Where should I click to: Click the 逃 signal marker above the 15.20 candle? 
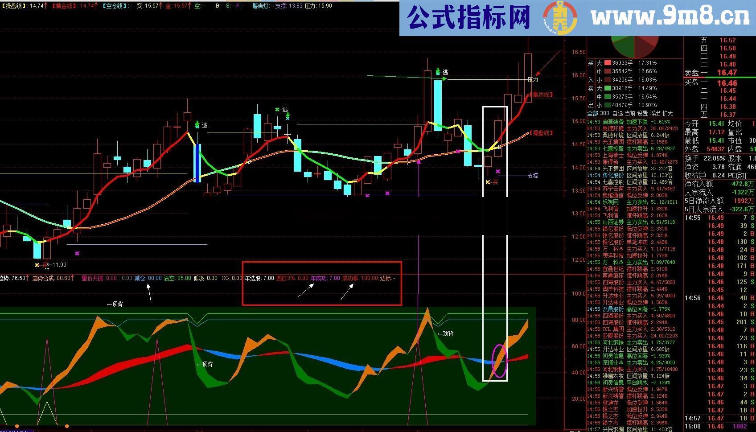[x=282, y=109]
